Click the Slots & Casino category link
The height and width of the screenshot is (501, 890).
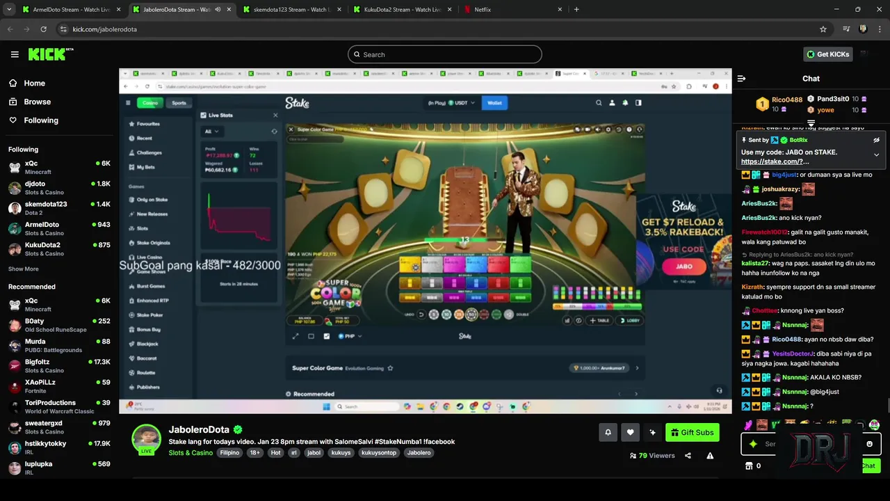coord(191,452)
